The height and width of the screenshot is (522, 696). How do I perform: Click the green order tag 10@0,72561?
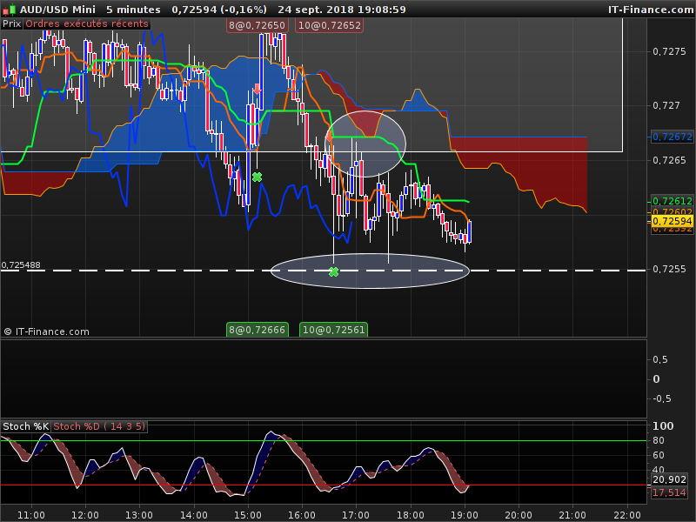334,330
